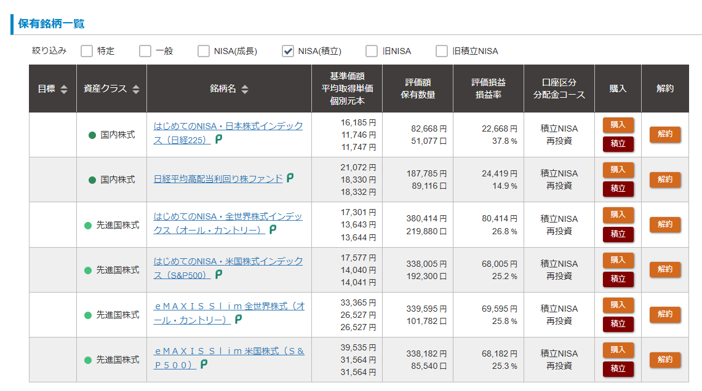Open eMAXIS Slim 全世界株式（オール・カントリー） link
Screen dimensions: 702x391
[229, 313]
